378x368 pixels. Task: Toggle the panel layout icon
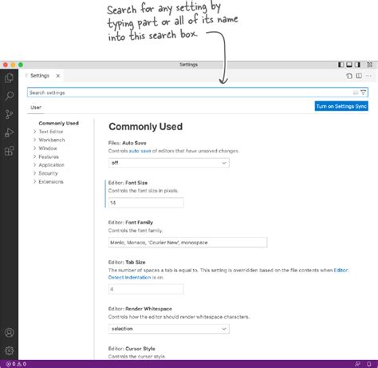(x=349, y=65)
